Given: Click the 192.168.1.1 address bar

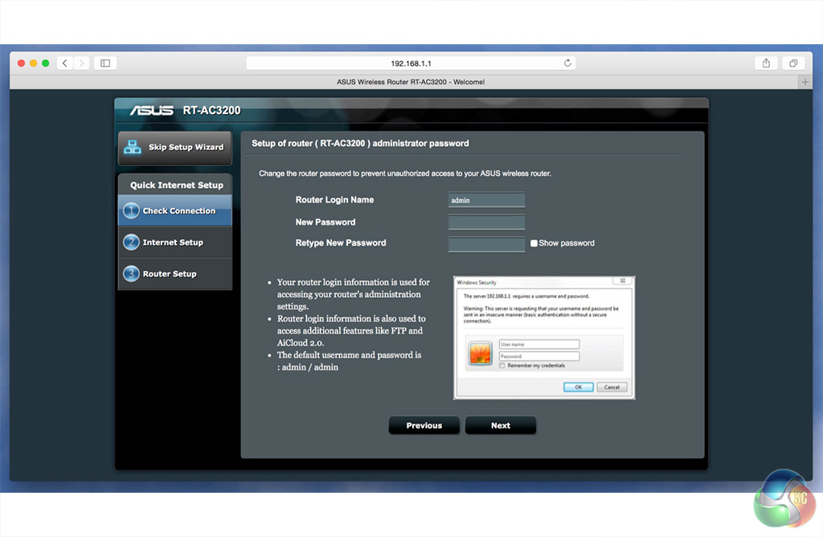Looking at the screenshot, I should 411,63.
